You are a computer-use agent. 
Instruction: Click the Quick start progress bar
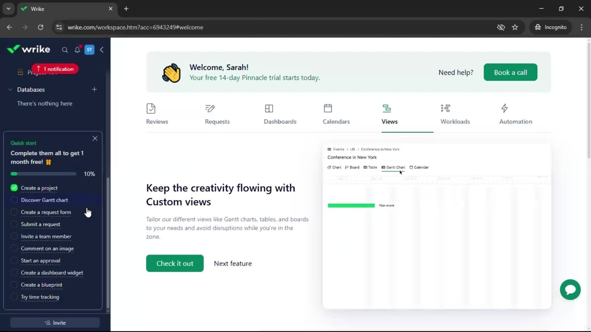click(43, 174)
